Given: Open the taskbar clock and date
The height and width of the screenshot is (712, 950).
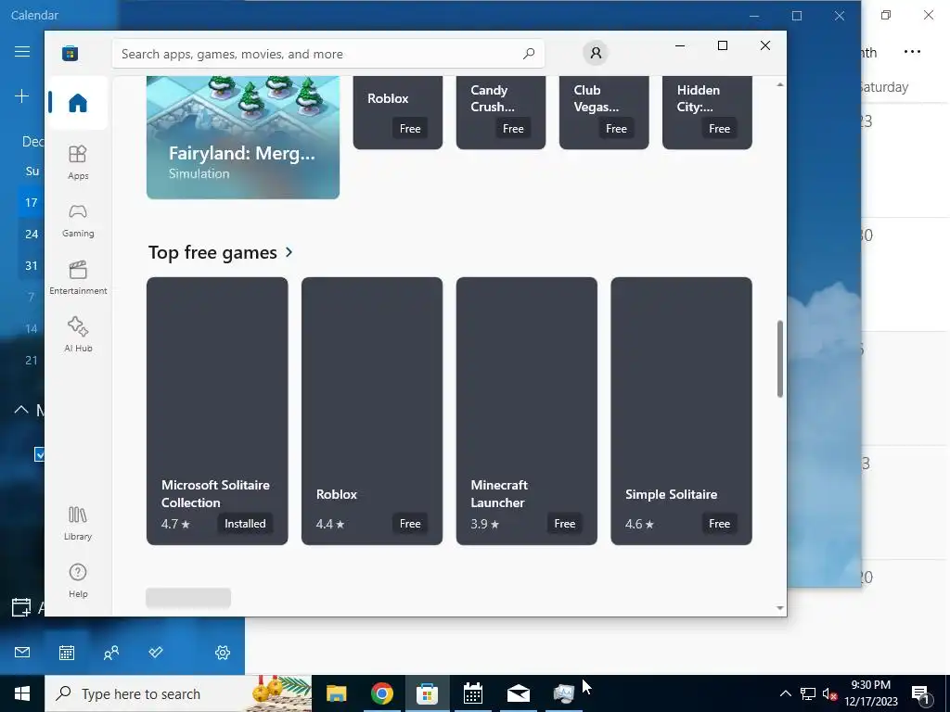Looking at the screenshot, I should (x=870, y=693).
